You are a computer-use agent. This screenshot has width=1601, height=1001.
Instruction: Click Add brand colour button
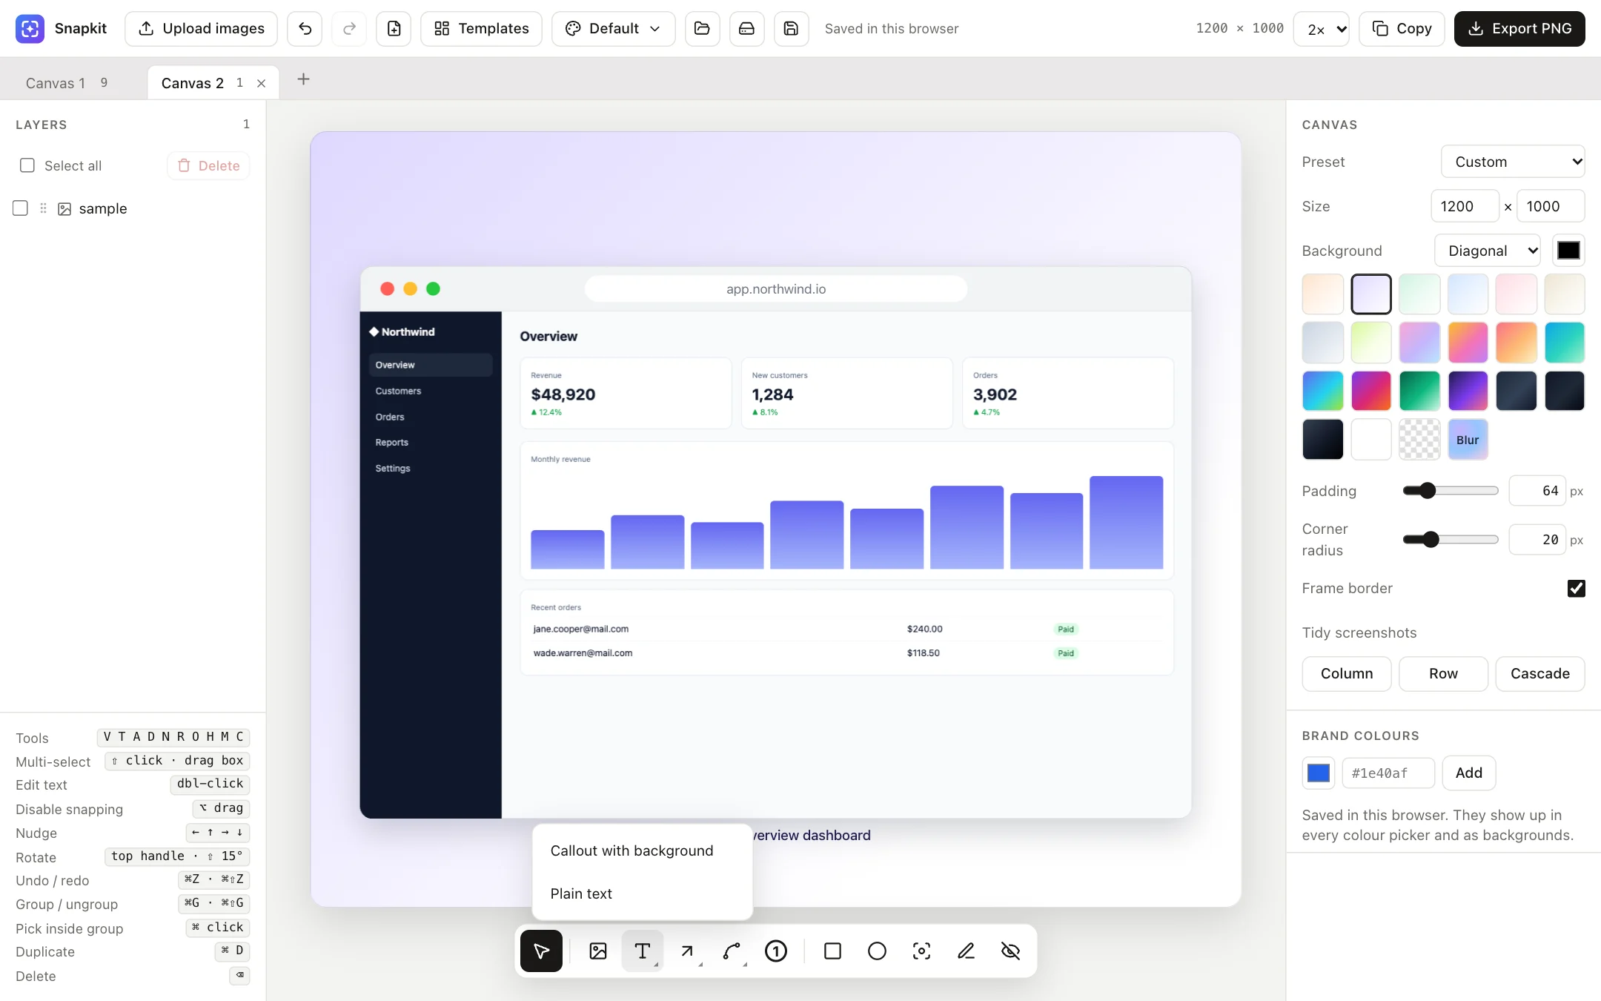1468,773
